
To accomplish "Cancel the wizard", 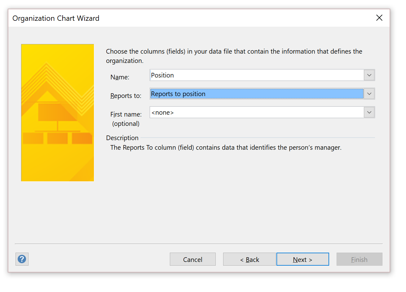I will (193, 259).
